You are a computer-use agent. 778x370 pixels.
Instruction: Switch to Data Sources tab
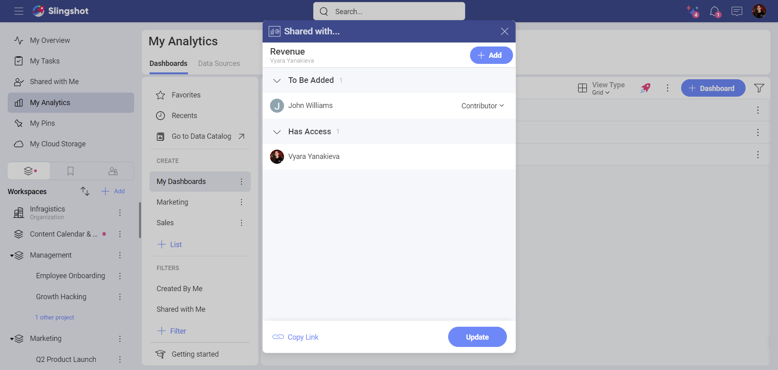(x=219, y=63)
